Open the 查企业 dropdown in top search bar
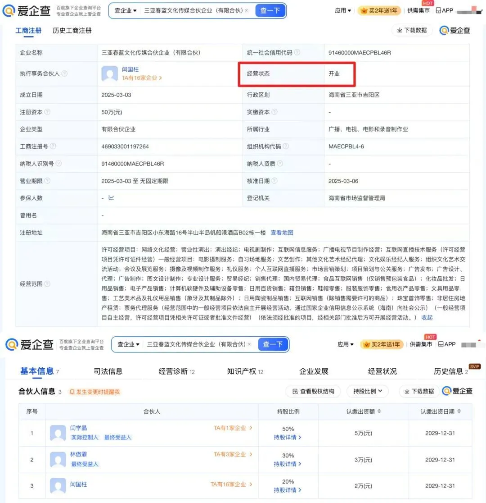Screen dimensions: 486x503 tap(125, 10)
